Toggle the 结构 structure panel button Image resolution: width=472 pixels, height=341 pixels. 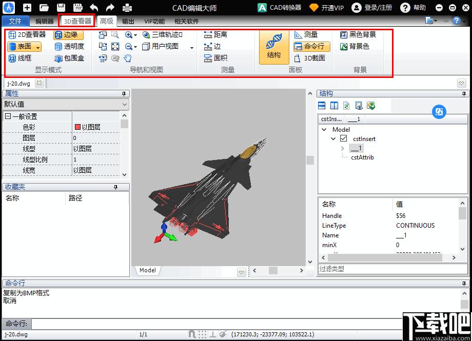274,46
